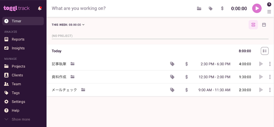The image size is (274, 127).
Task: Select project folder icon in timer bar
Action: 199,8
